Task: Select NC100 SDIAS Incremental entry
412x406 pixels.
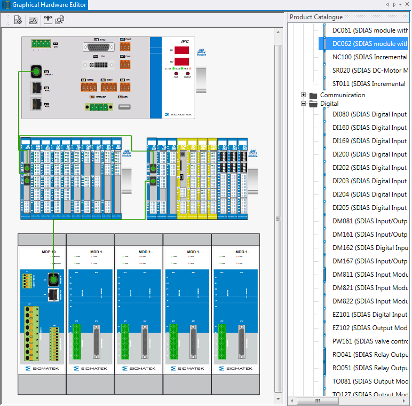Action: pos(370,57)
